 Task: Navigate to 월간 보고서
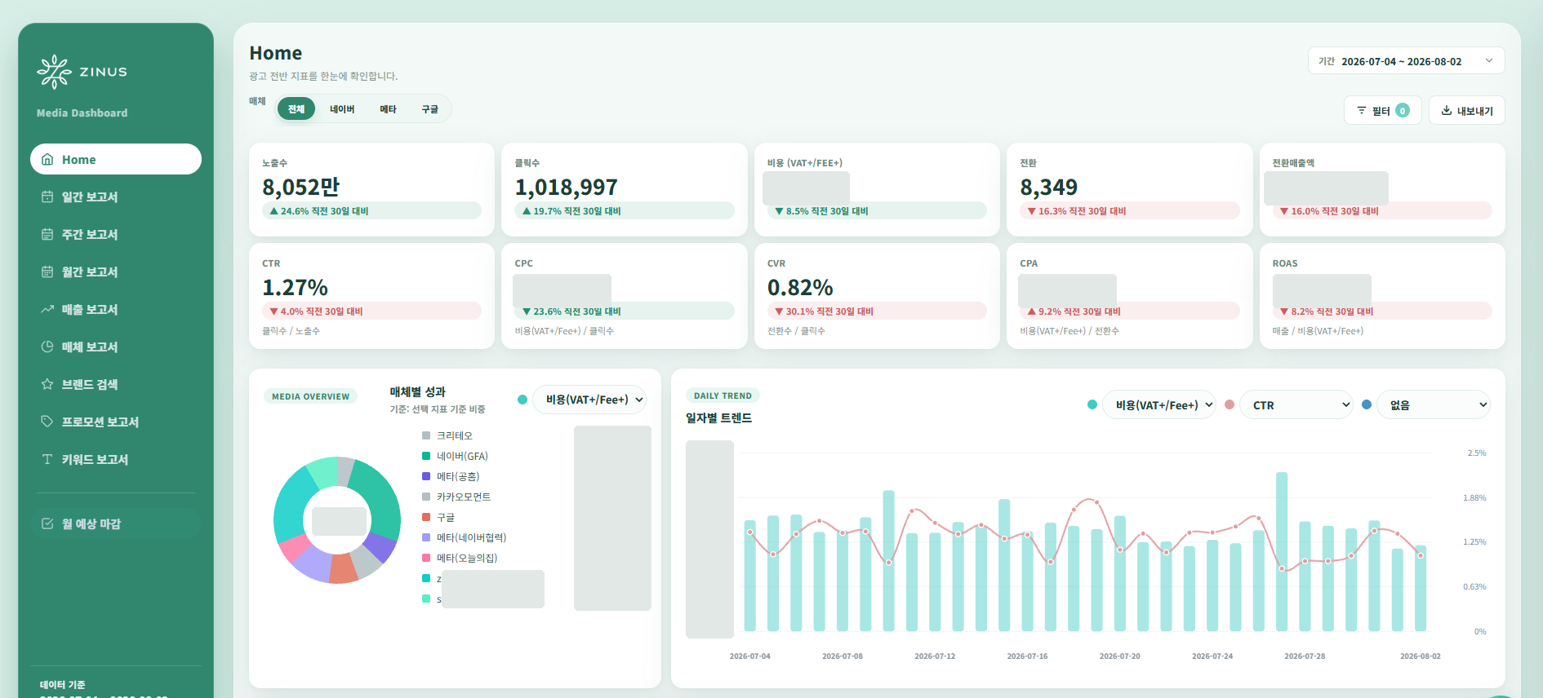tap(116, 272)
